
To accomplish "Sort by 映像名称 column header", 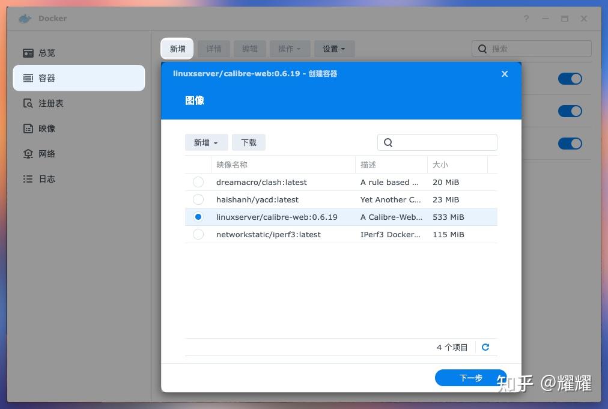I will tap(283, 165).
